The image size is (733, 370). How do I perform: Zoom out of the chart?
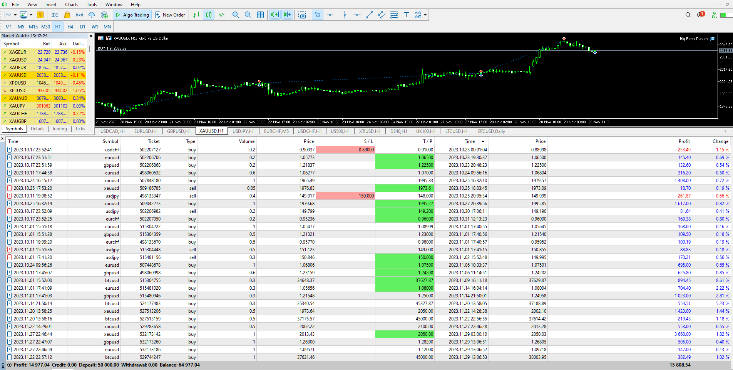click(248, 15)
